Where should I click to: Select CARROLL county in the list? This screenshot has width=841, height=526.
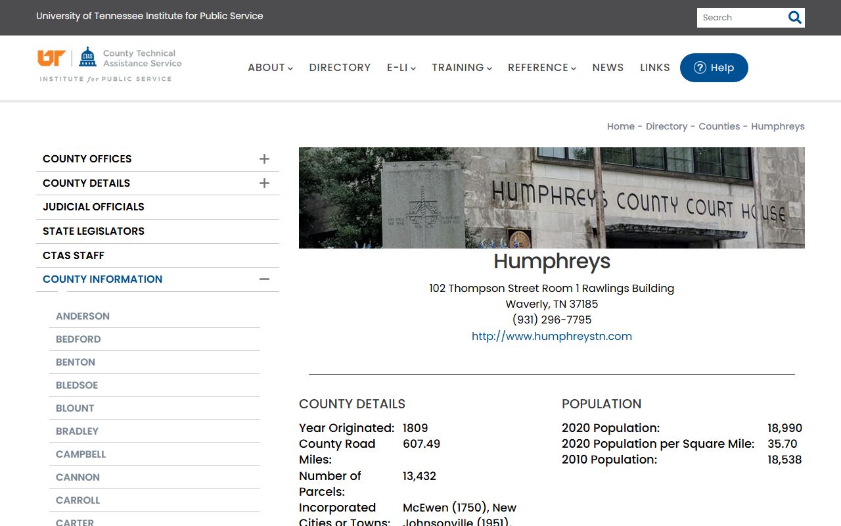[78, 500]
